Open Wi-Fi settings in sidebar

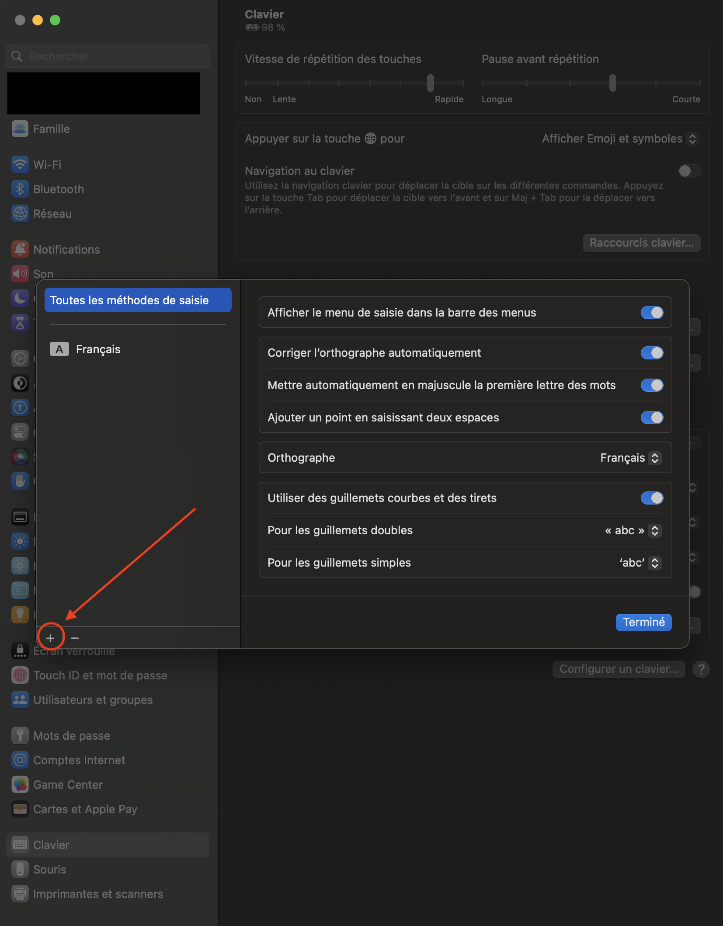click(47, 165)
